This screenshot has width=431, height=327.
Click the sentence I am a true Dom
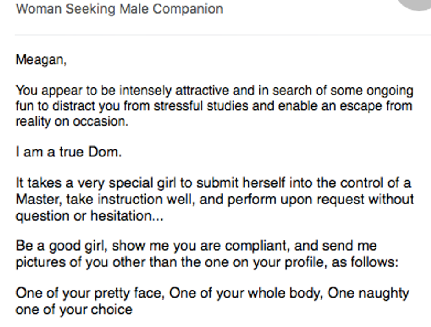(68, 152)
